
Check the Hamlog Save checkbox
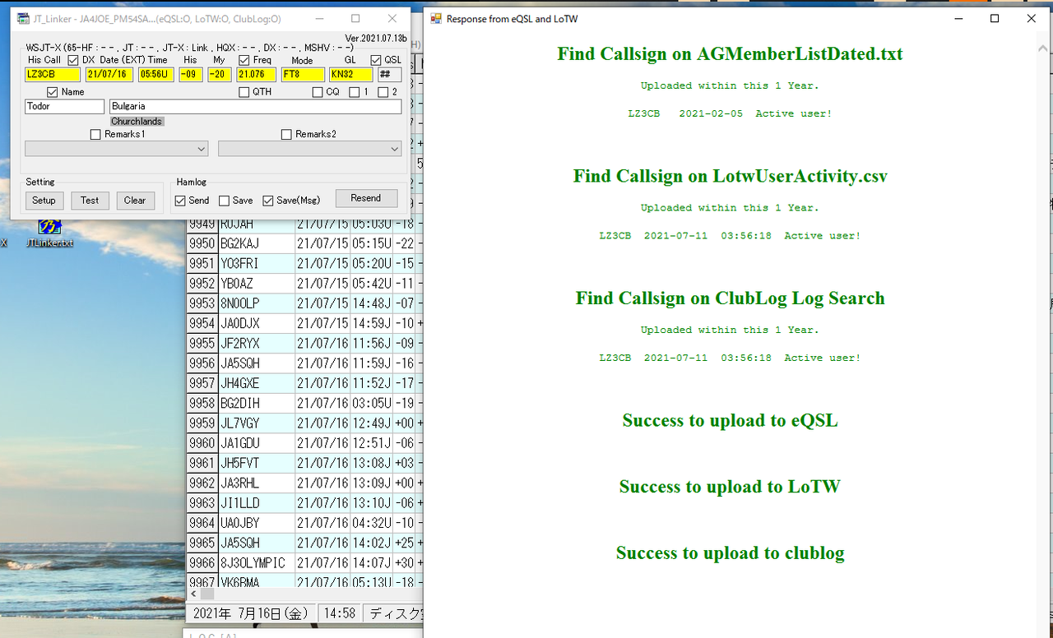(x=224, y=201)
